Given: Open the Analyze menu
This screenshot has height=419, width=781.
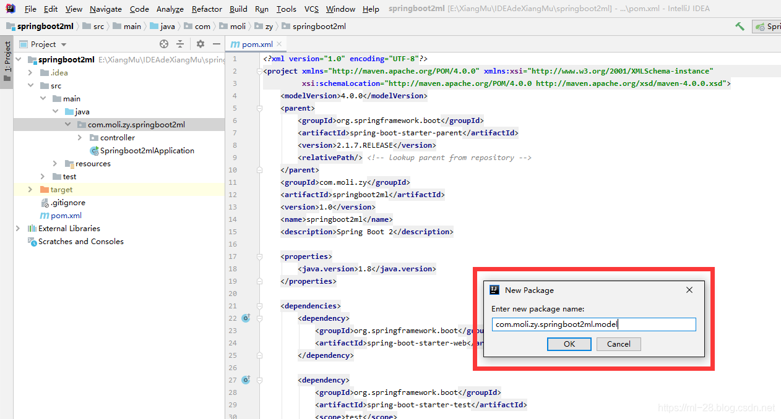Looking at the screenshot, I should 170,9.
